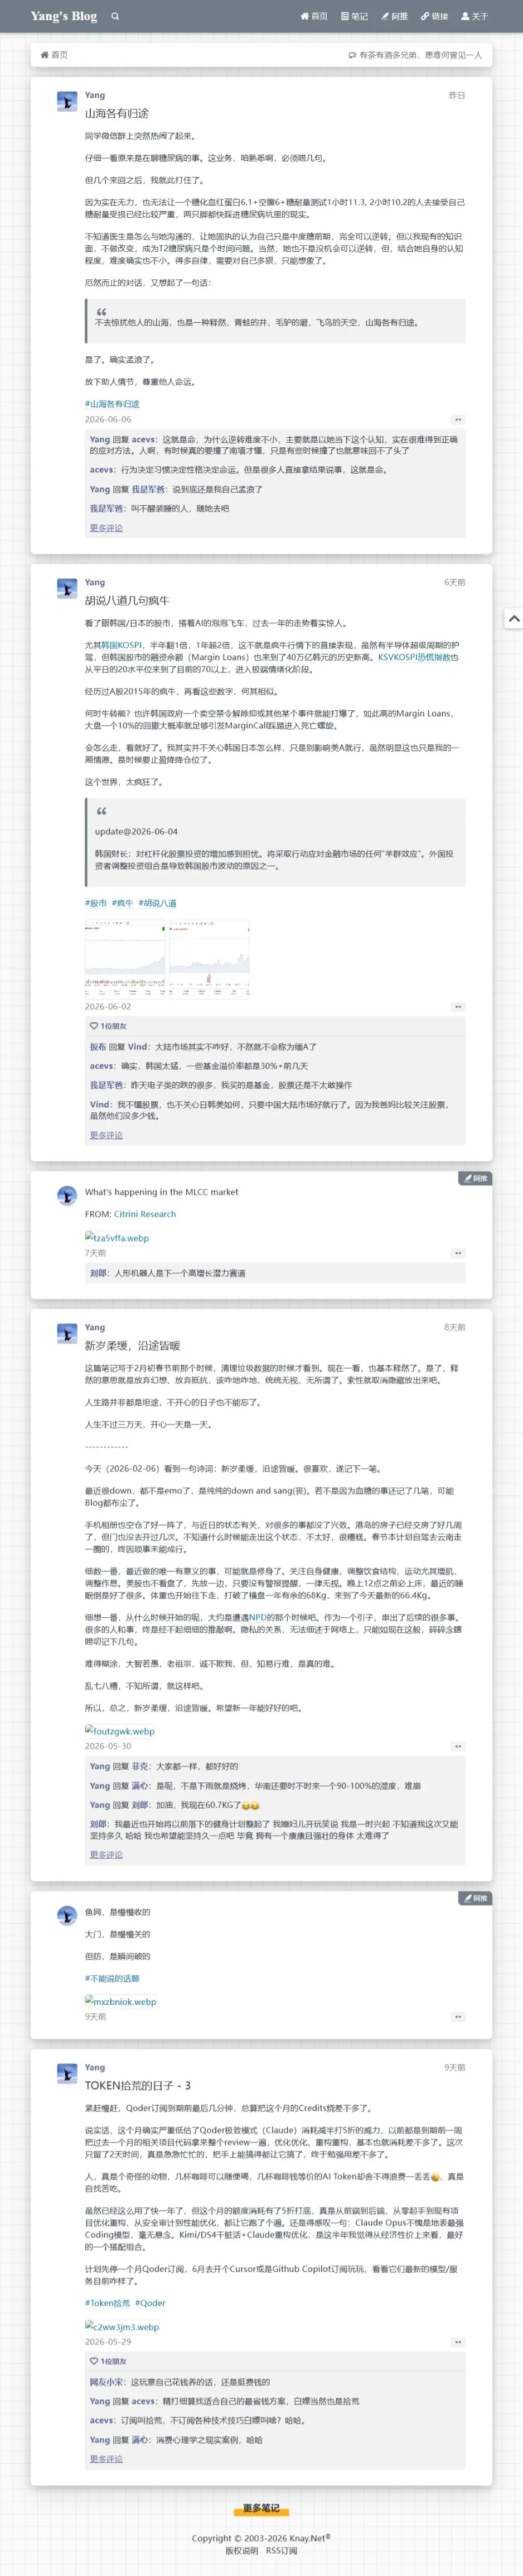Screen dimensions: 523x2576
Task: Click author name Yang on 新岁柔缓 post
Action: pos(95,1328)
